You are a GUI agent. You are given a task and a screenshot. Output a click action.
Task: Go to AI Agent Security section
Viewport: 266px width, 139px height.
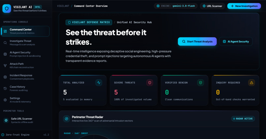25,54
